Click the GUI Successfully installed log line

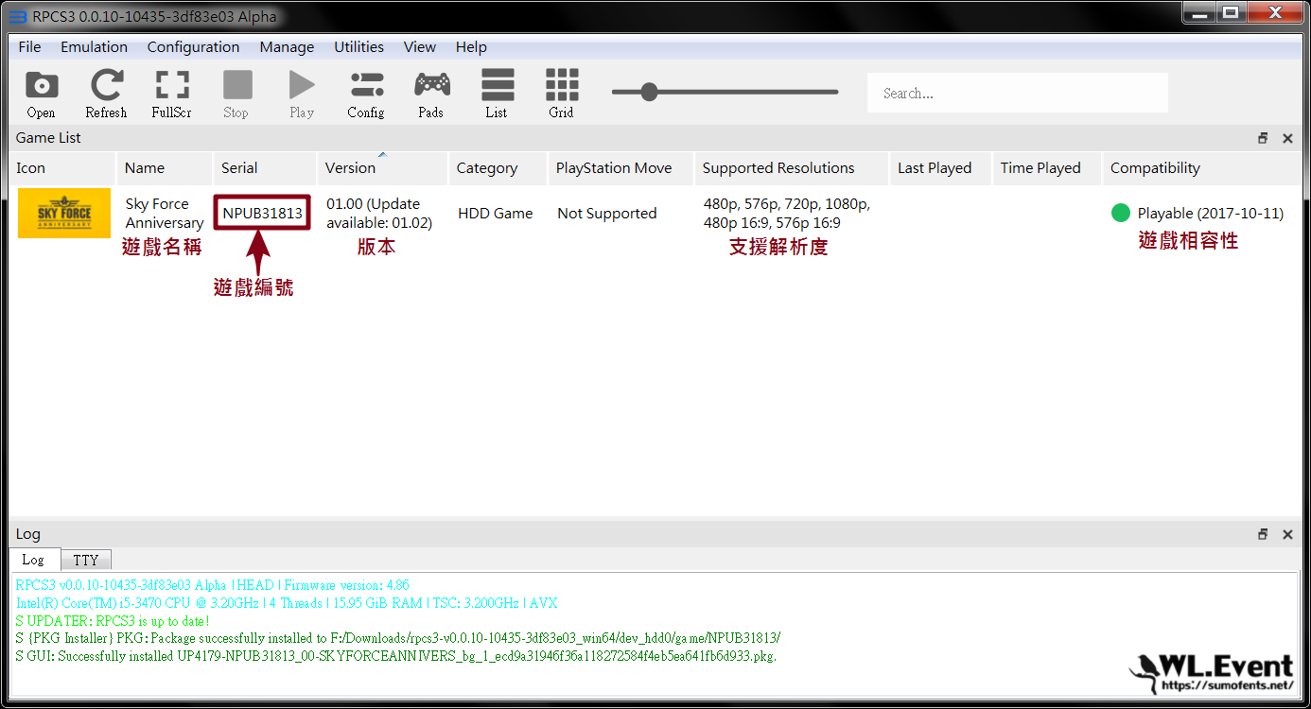tap(396, 656)
